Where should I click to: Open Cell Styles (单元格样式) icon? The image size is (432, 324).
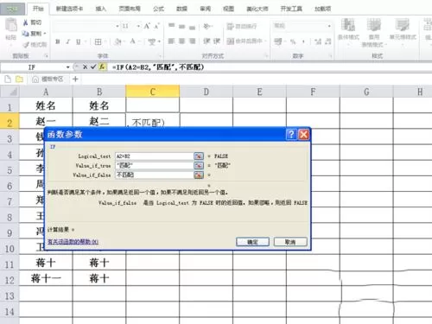(403, 25)
